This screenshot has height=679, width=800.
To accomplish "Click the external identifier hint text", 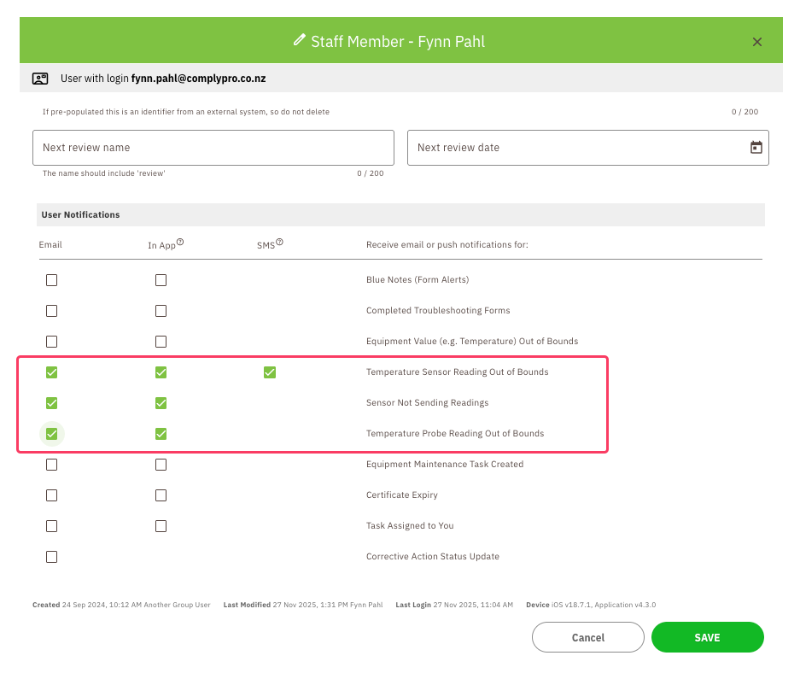I will [186, 112].
